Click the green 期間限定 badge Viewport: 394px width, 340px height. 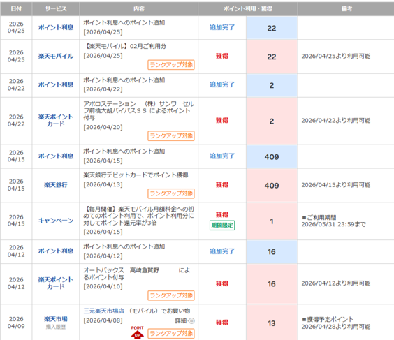(222, 226)
